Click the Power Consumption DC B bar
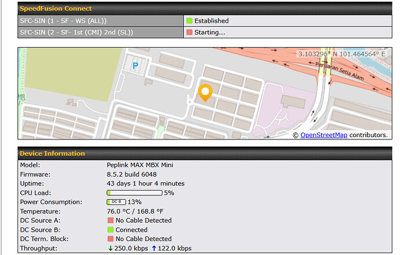The width and height of the screenshot is (400, 255). [117, 202]
